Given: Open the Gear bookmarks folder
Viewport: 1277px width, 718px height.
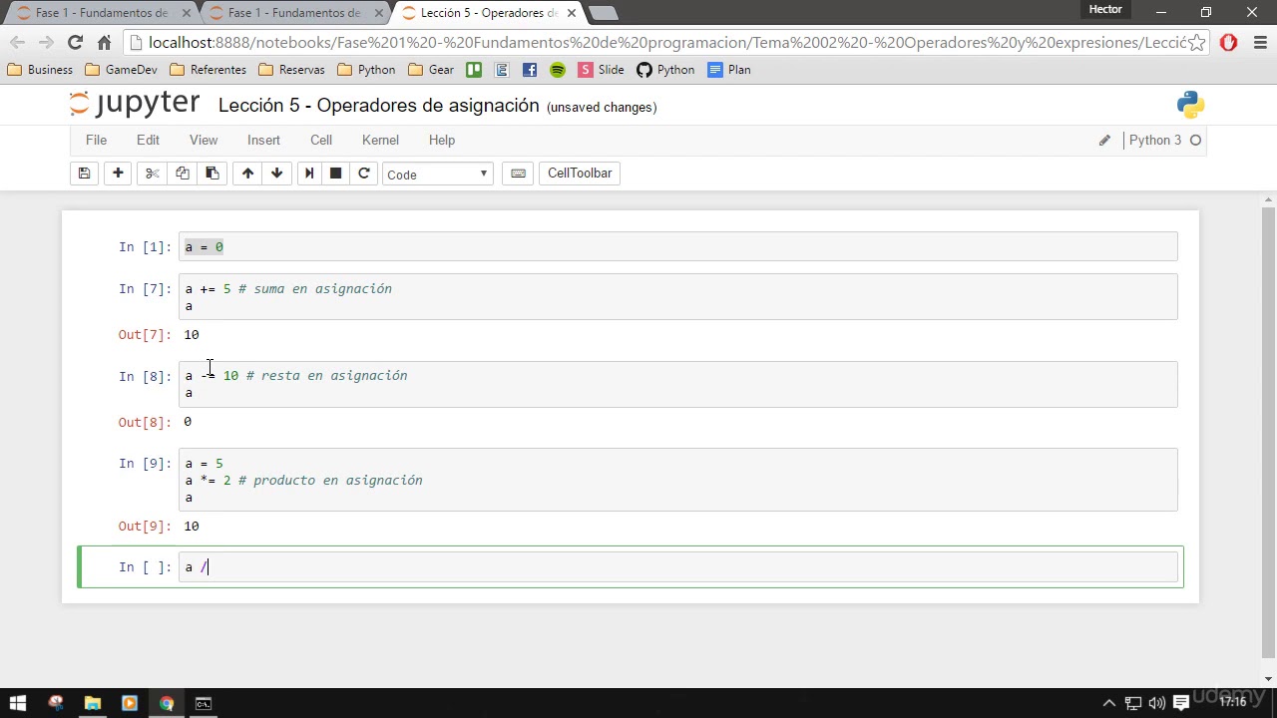Looking at the screenshot, I should coord(431,70).
